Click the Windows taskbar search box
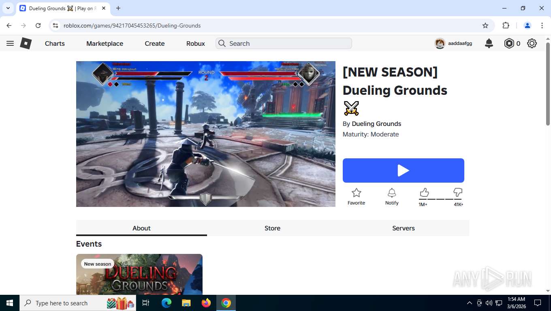Screen dimensions: 551x311 tap(78, 303)
